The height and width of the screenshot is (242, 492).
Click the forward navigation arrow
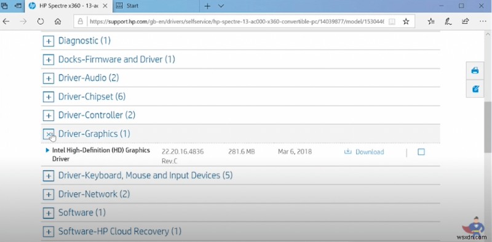23,21
